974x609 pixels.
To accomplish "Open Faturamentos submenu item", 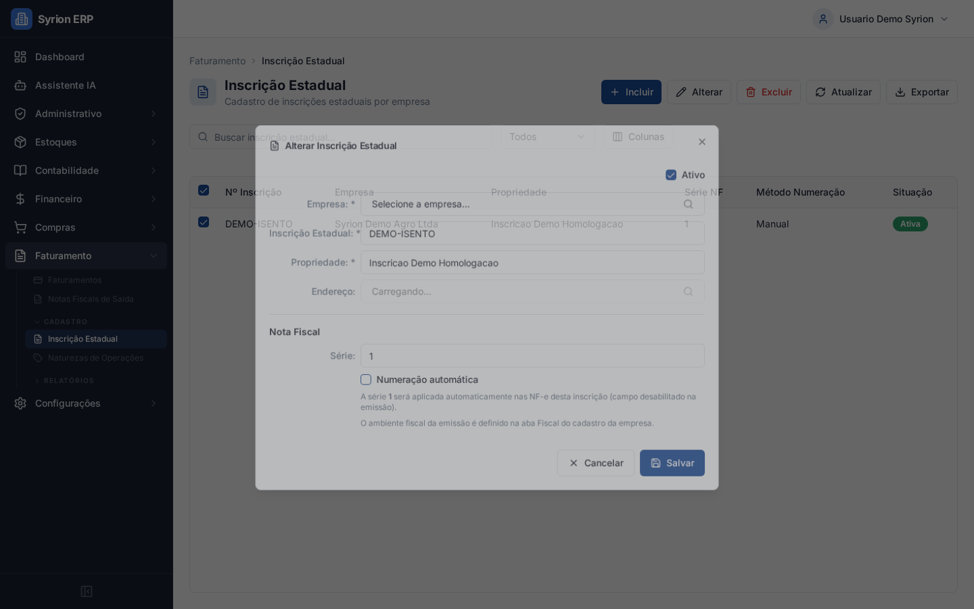I will (x=96, y=280).
